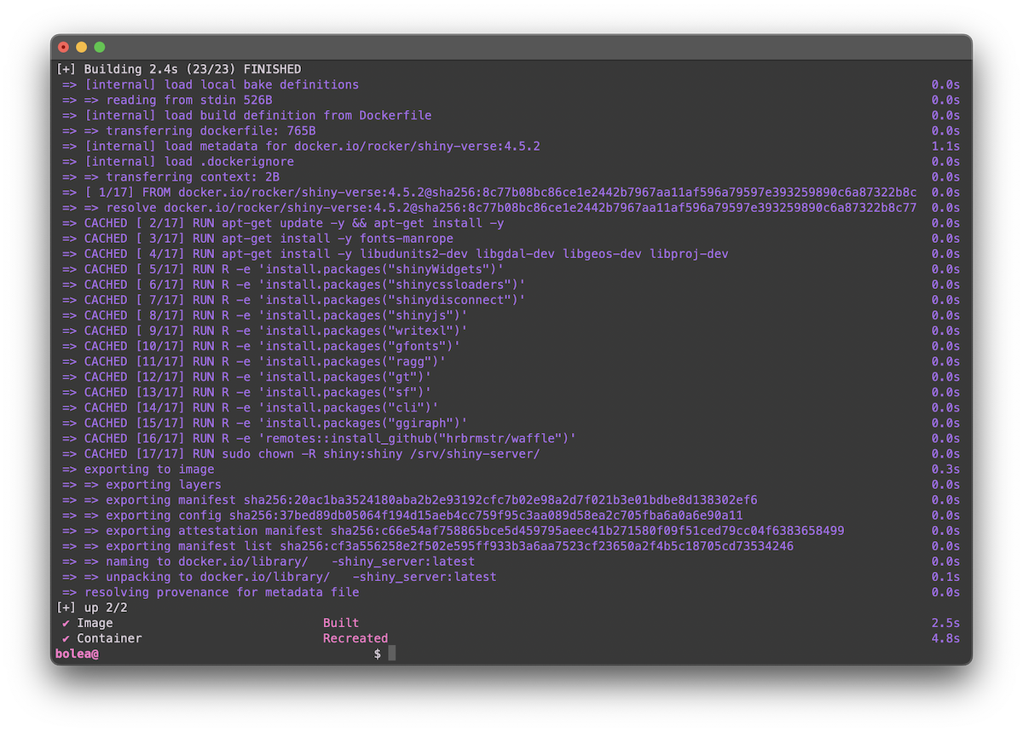Click the 4.8s timing on the Container row
1023x732 pixels.
click(945, 638)
